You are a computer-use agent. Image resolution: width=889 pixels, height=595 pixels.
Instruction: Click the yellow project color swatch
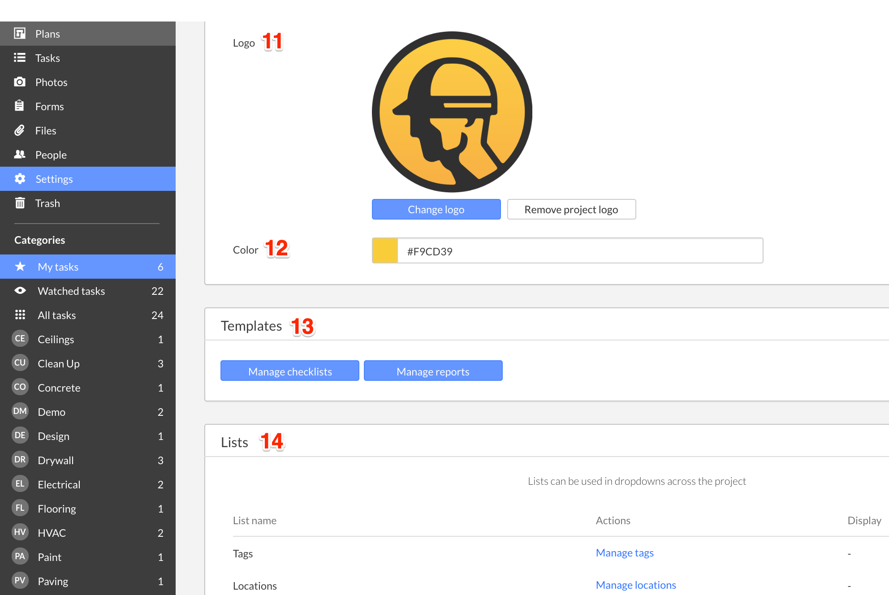(x=385, y=250)
